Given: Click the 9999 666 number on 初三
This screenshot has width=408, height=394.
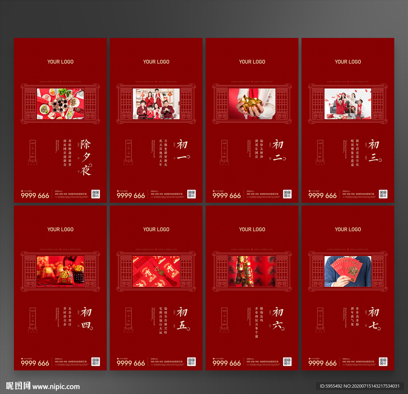Looking at the screenshot, I should pos(322,196).
